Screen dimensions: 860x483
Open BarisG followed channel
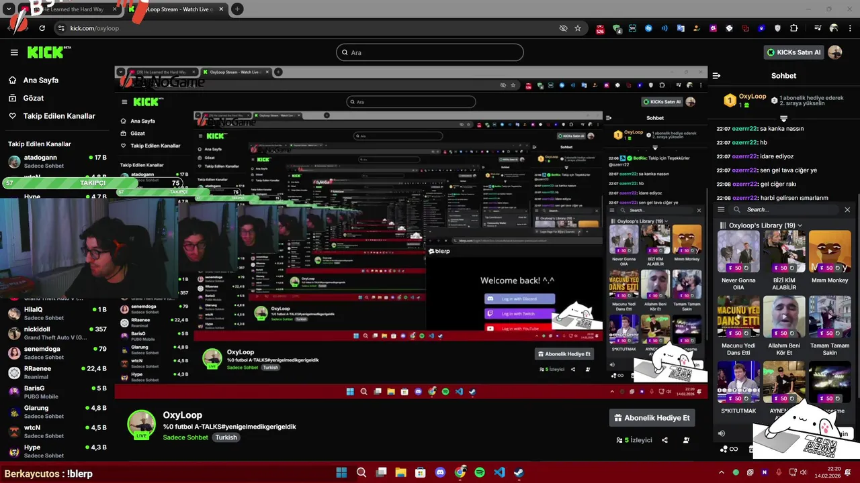click(x=57, y=392)
